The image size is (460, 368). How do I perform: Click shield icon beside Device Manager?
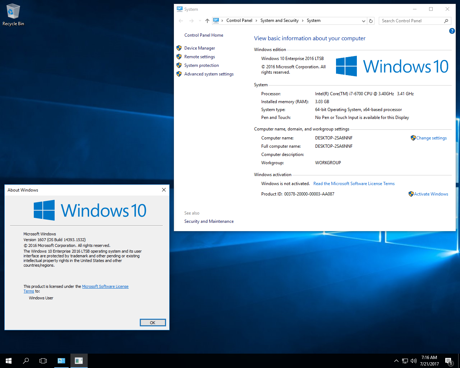click(179, 48)
